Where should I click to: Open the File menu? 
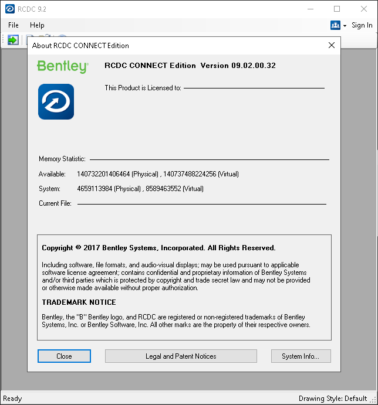pyautogui.click(x=13, y=25)
